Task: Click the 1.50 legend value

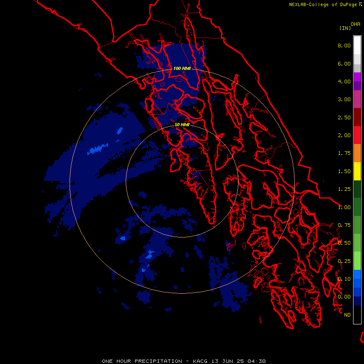Action: (x=344, y=171)
